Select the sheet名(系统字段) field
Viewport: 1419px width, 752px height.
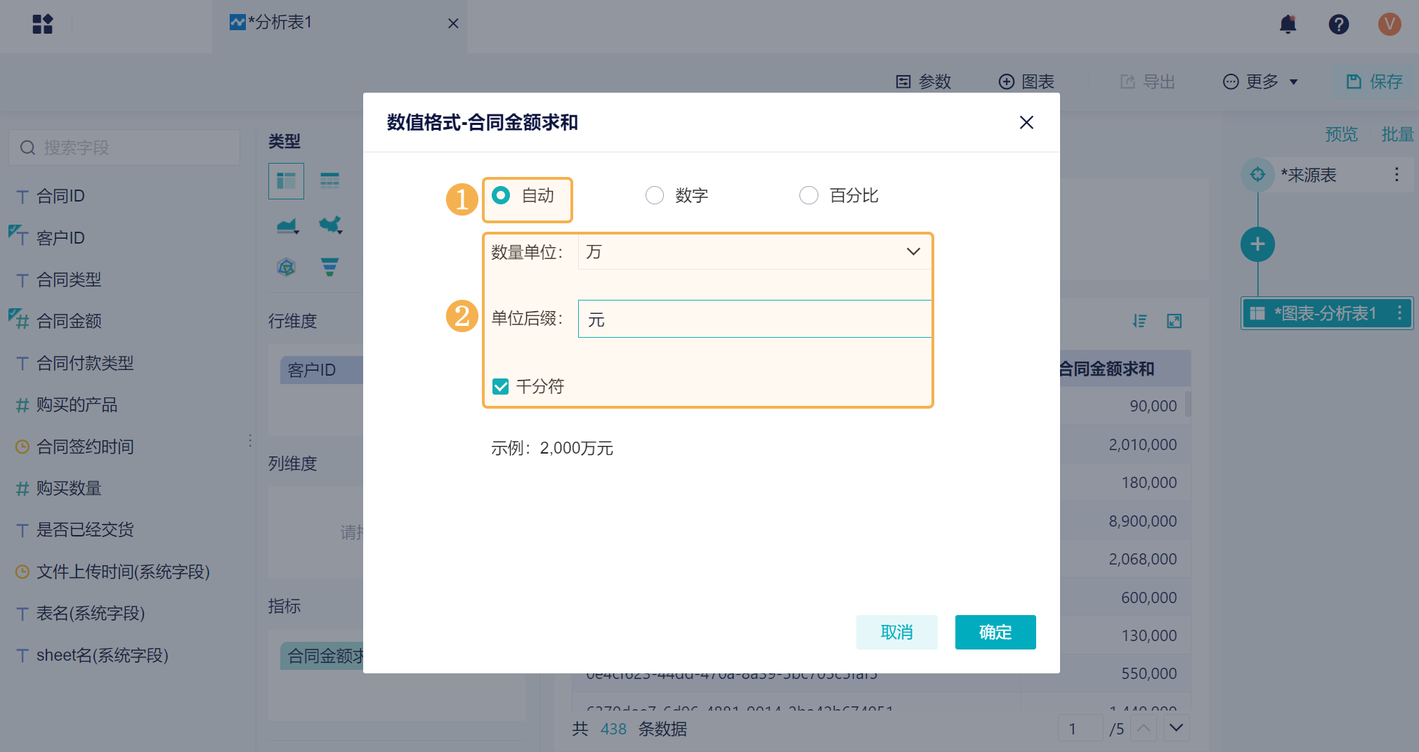pos(102,655)
